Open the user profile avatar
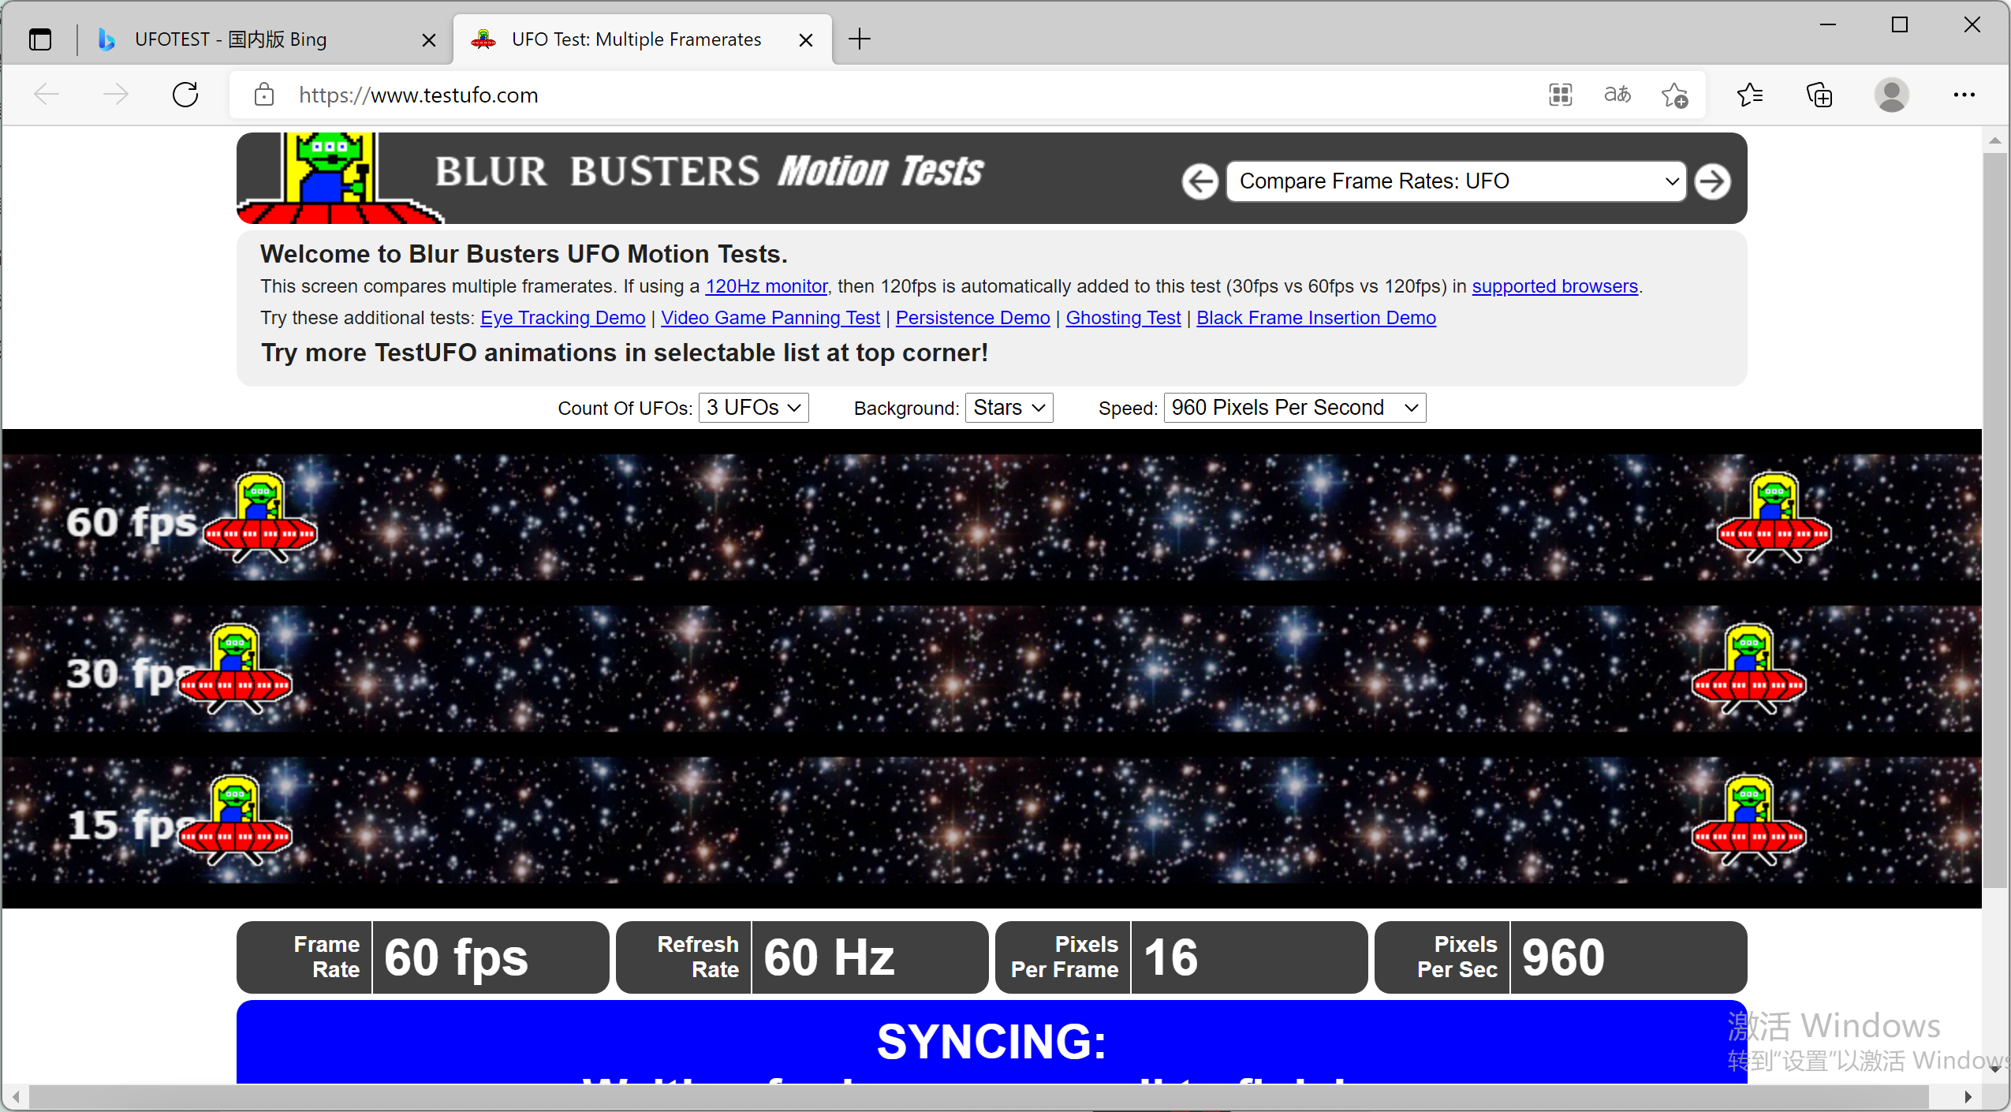The height and width of the screenshot is (1112, 2011). click(x=1891, y=95)
